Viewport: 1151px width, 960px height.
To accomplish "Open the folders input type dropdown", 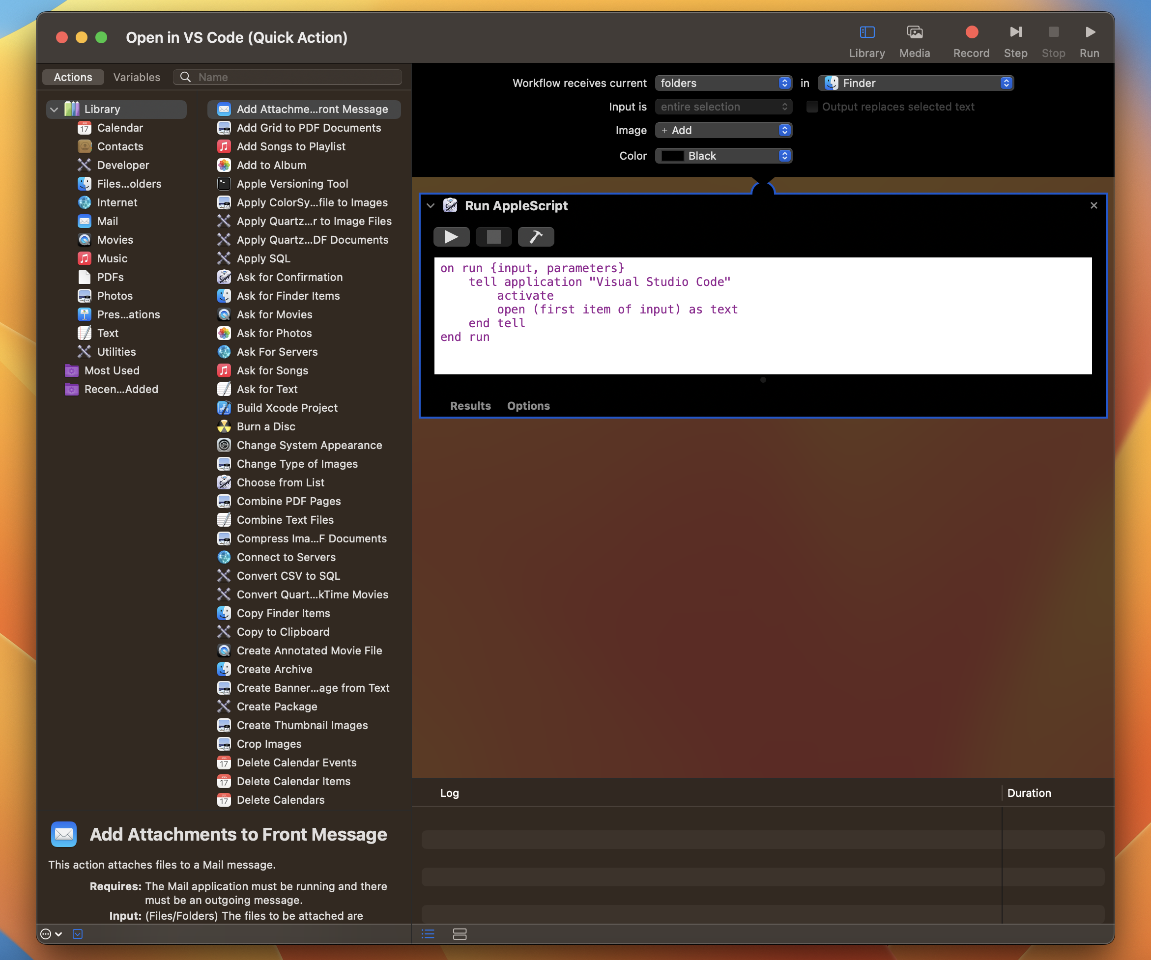I will click(x=723, y=84).
